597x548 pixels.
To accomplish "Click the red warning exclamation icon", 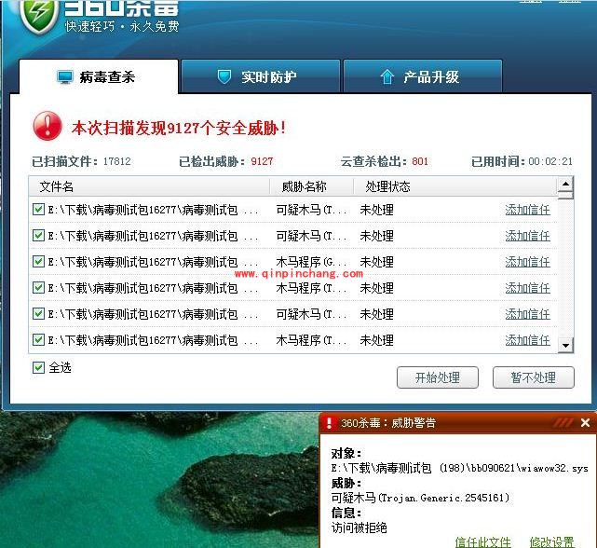I will coord(47,126).
